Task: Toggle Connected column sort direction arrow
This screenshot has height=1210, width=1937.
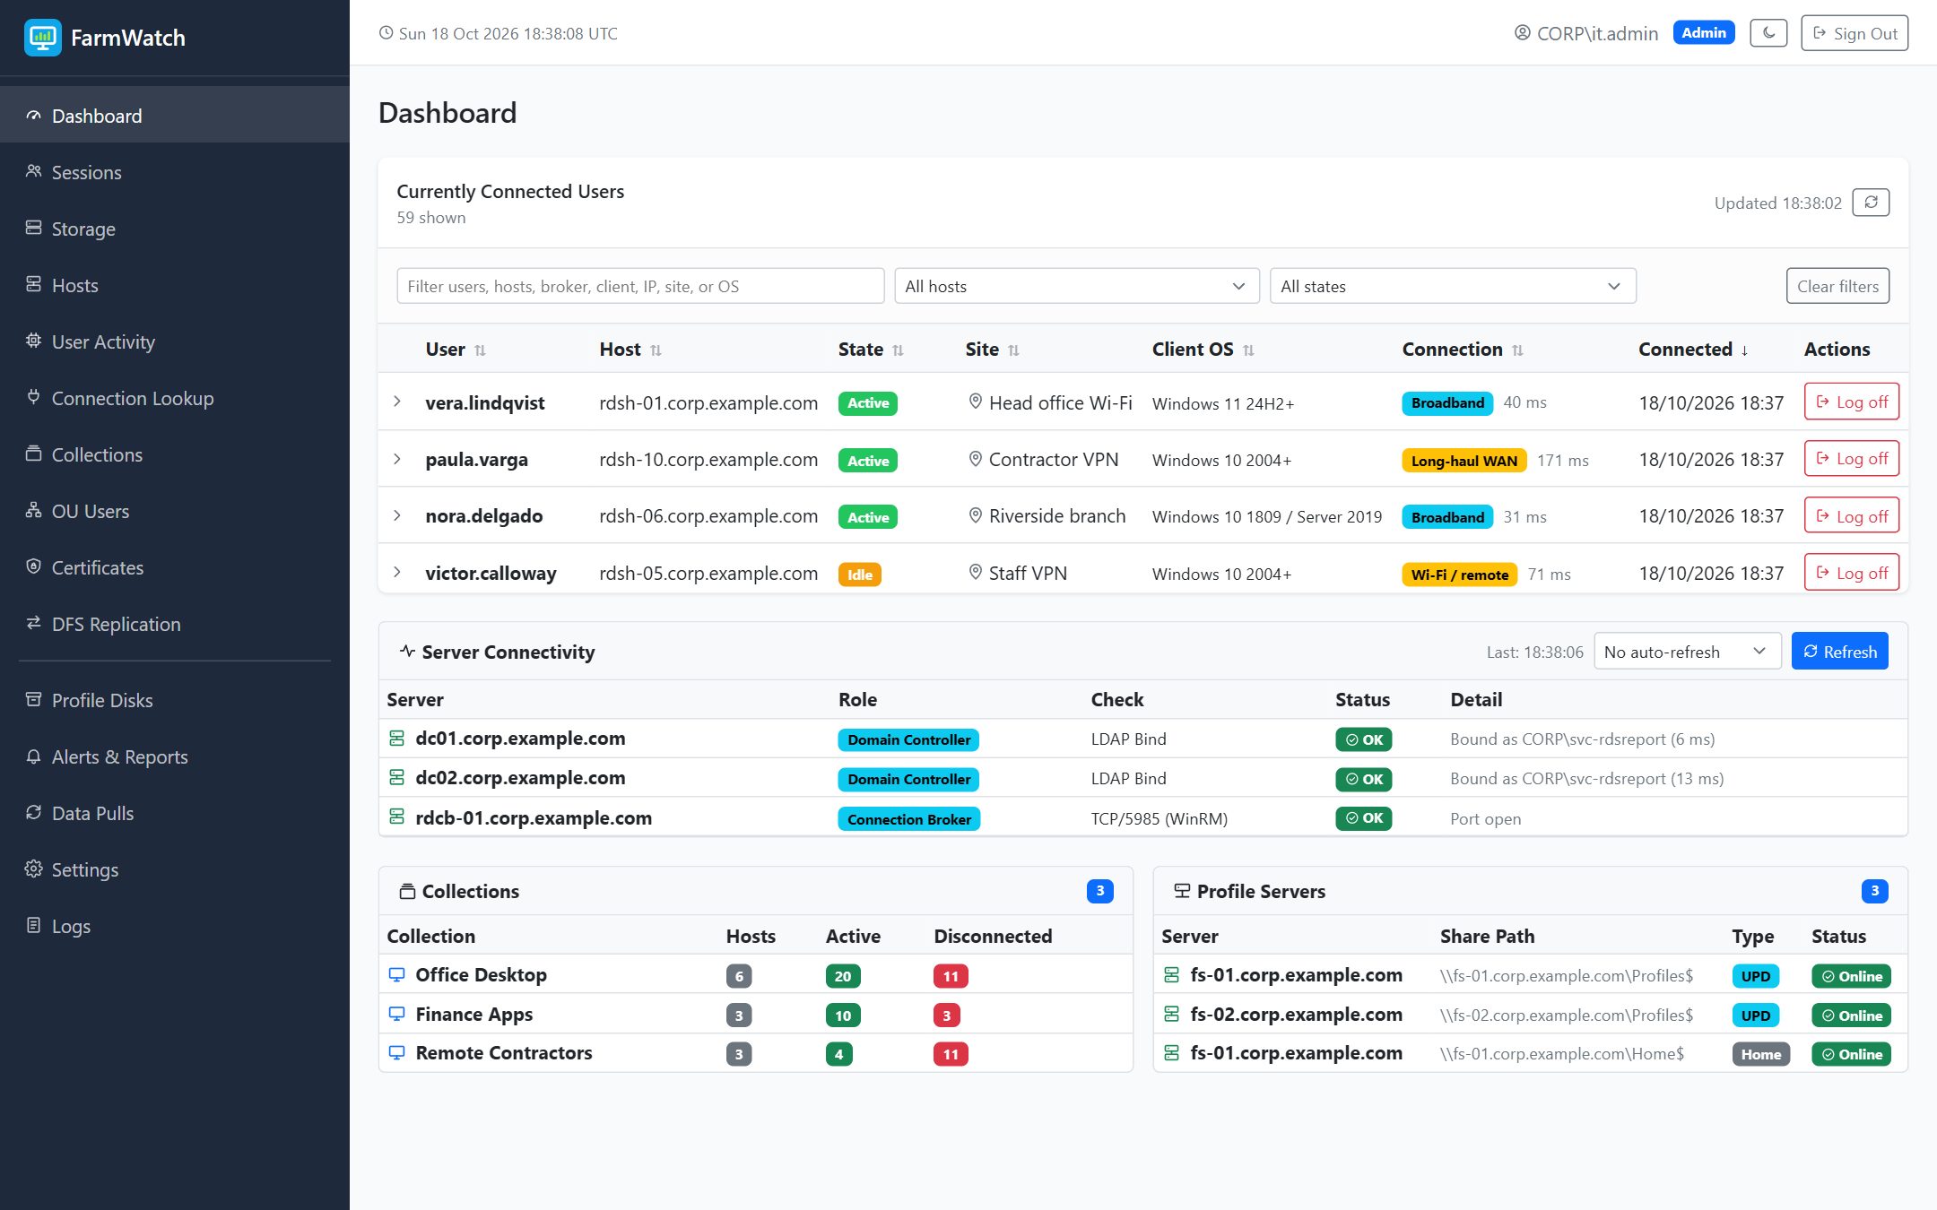Action: tap(1744, 350)
